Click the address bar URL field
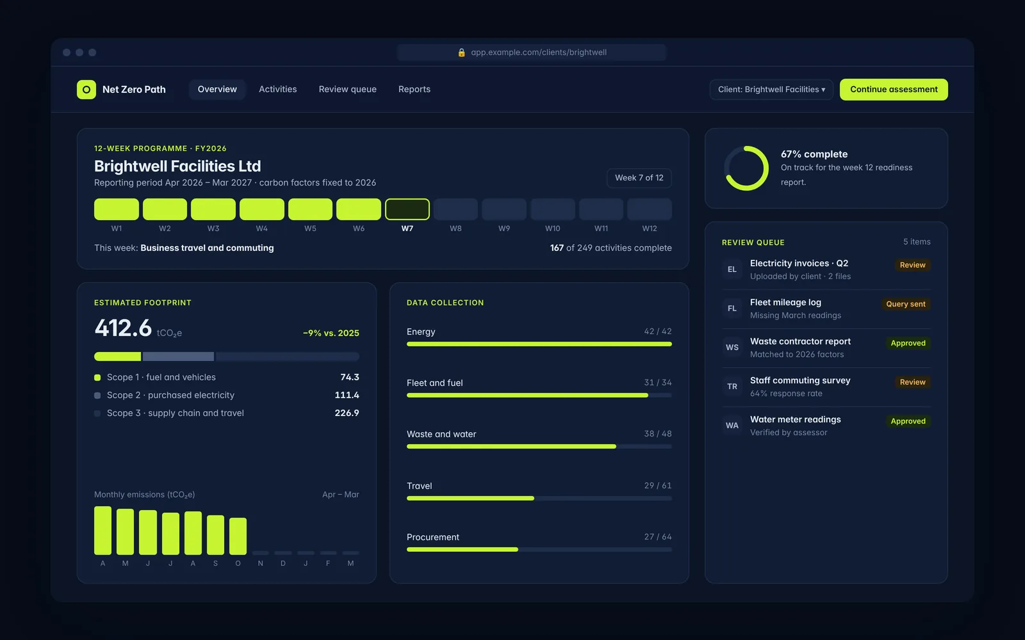Viewport: 1025px width, 640px height. 532,52
